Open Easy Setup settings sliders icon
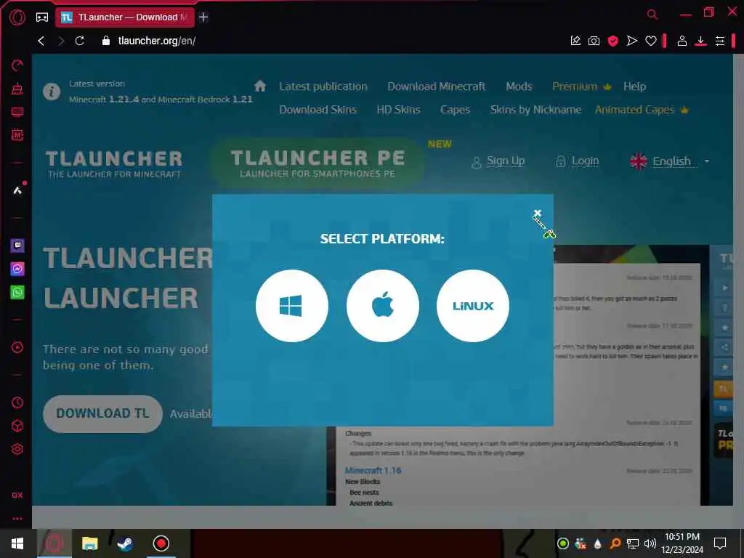 coord(720,41)
